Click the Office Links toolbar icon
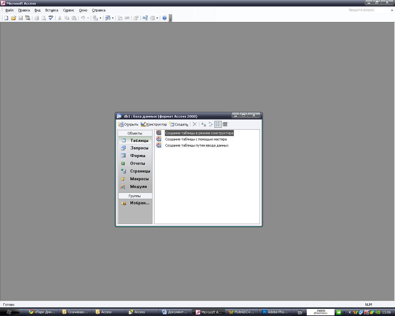395x316 pixels. click(95, 18)
